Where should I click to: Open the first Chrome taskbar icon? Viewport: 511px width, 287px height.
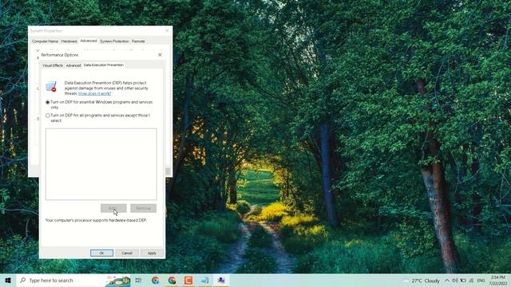[x=156, y=280]
